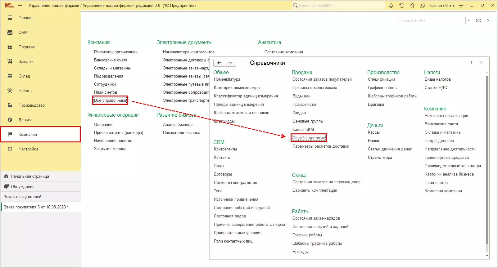Close the Справочники window
This screenshot has height=268, width=498.
click(x=481, y=63)
